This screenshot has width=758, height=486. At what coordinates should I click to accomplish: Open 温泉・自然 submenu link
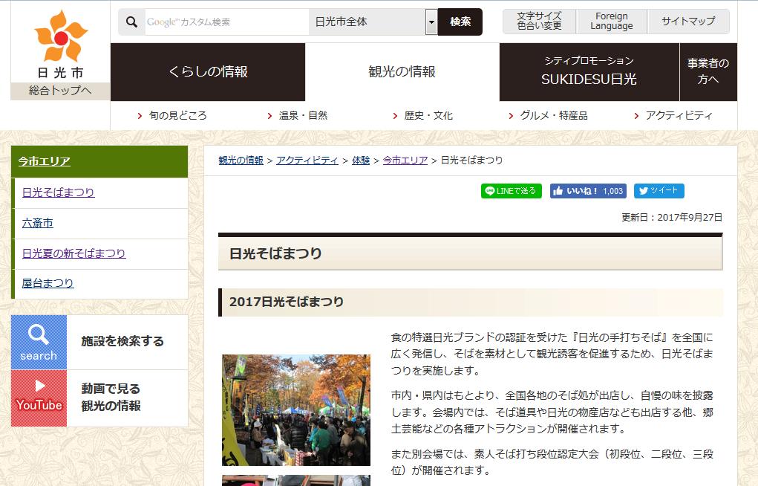coord(303,116)
